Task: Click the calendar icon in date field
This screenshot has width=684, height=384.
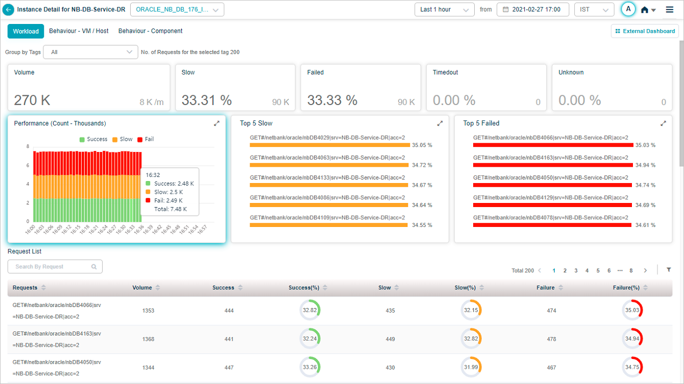Action: point(505,10)
